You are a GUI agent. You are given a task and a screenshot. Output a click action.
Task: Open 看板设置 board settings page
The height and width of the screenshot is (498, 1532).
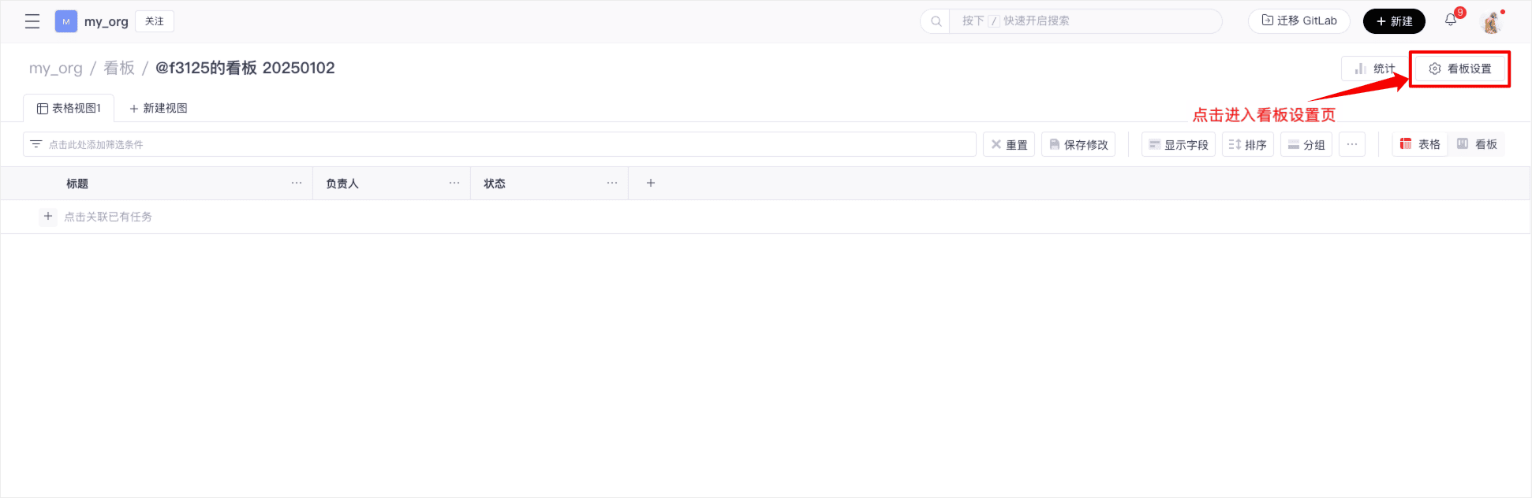click(x=1459, y=69)
